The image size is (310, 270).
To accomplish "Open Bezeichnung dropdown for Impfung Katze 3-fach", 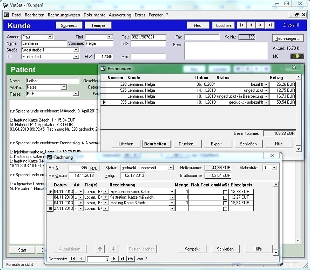I will (172, 203).
